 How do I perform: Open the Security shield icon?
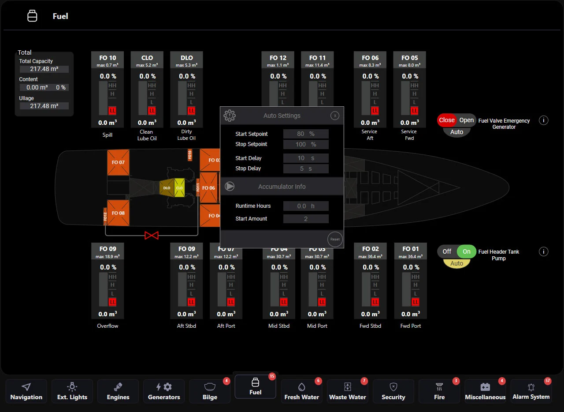[393, 387]
